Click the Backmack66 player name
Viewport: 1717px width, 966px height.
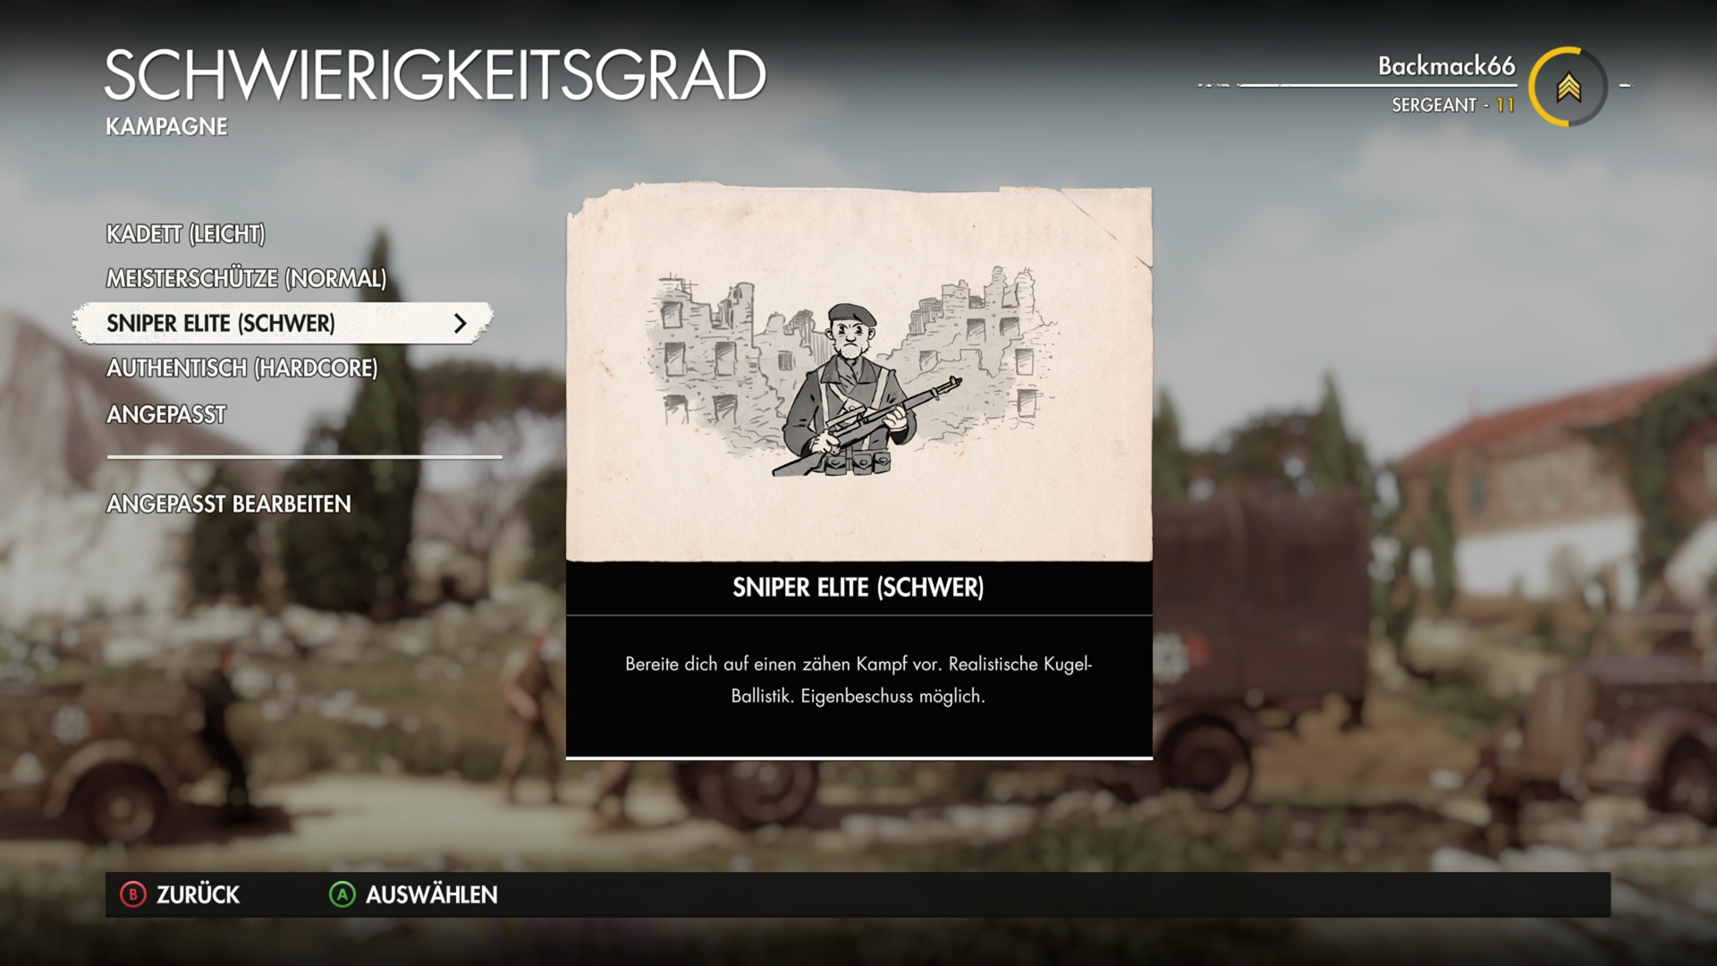1446,65
